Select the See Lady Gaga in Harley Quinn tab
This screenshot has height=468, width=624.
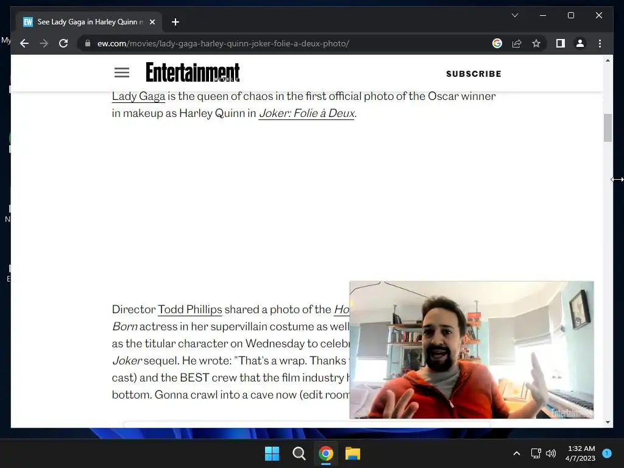click(x=89, y=22)
